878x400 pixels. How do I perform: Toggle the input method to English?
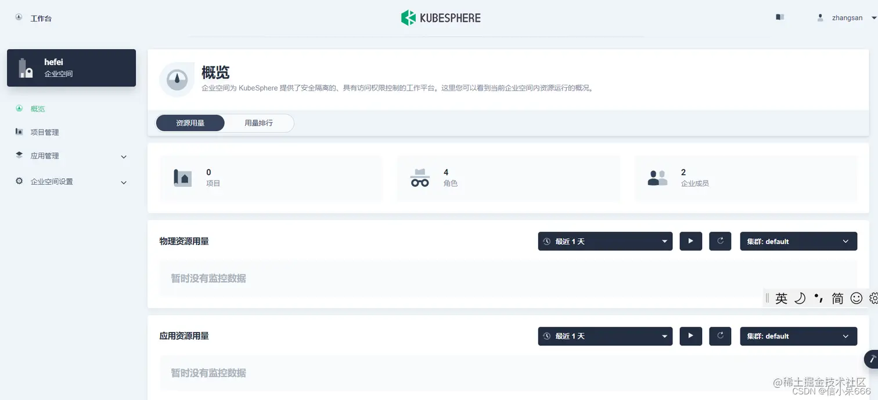pos(782,298)
